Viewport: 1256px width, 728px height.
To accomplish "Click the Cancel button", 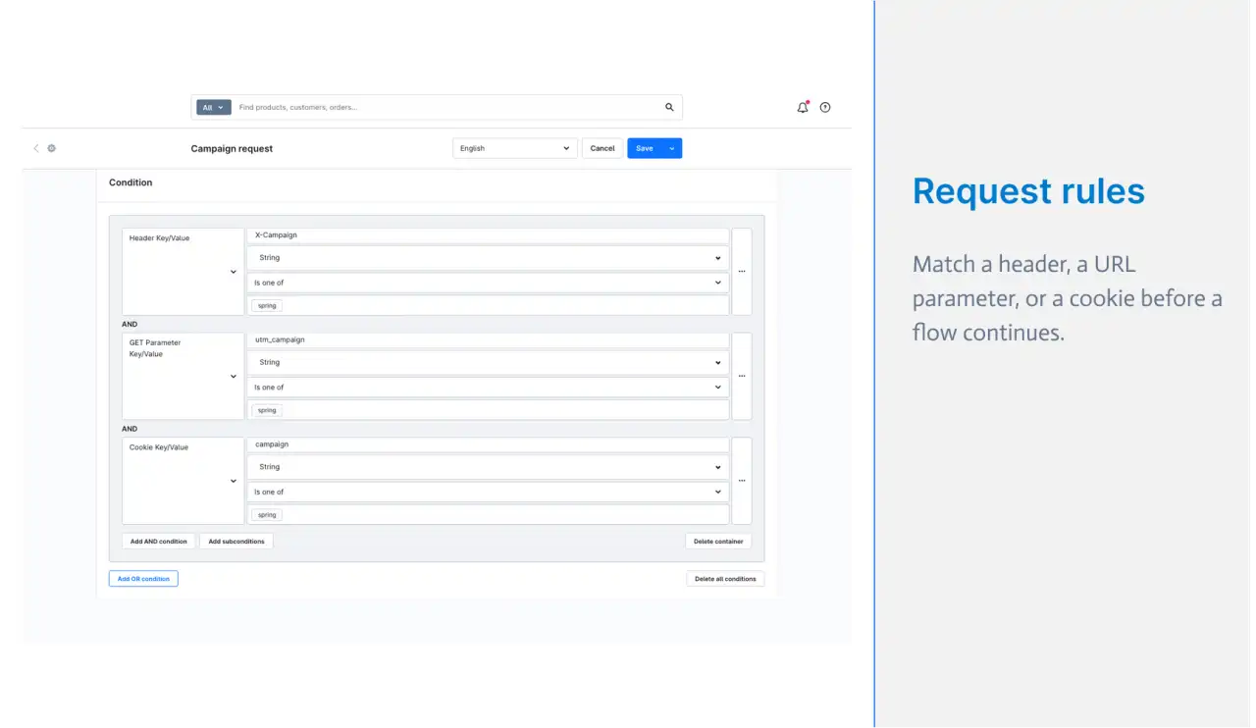I will (602, 148).
